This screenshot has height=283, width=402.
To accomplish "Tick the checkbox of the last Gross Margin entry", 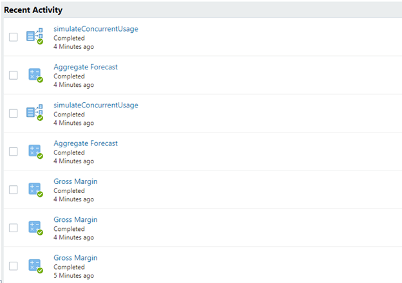I will tap(14, 266).
